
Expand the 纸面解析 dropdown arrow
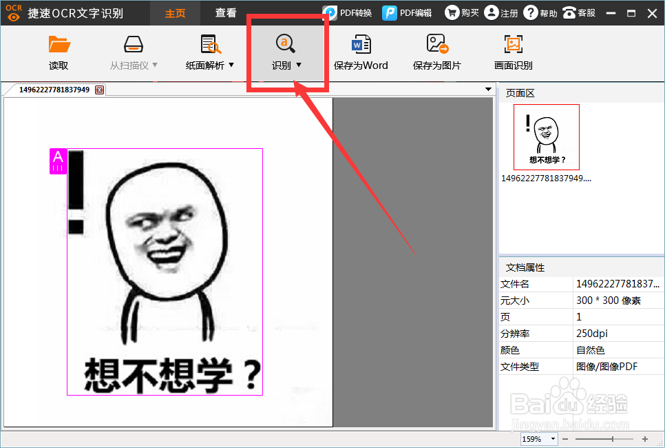click(231, 65)
